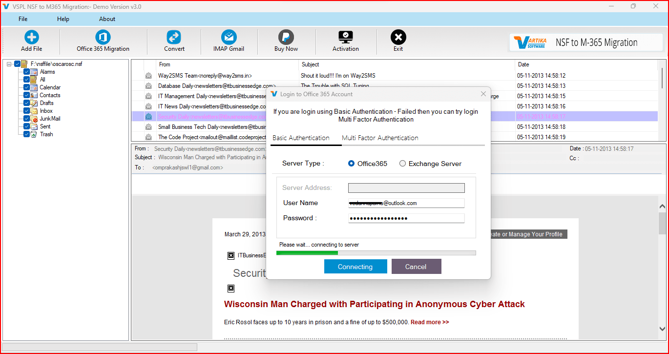Image resolution: width=669 pixels, height=354 pixels.
Task: Click the User Name input field
Action: click(406, 203)
